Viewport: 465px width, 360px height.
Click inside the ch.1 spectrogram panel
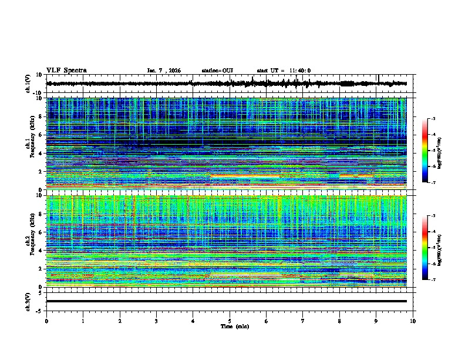pyautogui.click(x=227, y=144)
